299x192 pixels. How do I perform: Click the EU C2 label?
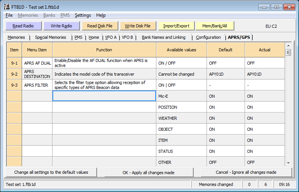[x=271, y=26]
